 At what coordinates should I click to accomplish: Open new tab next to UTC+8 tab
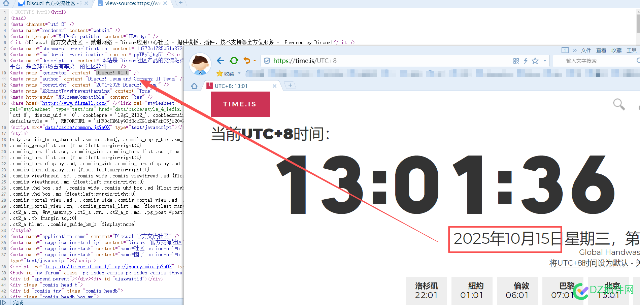tap(290, 86)
